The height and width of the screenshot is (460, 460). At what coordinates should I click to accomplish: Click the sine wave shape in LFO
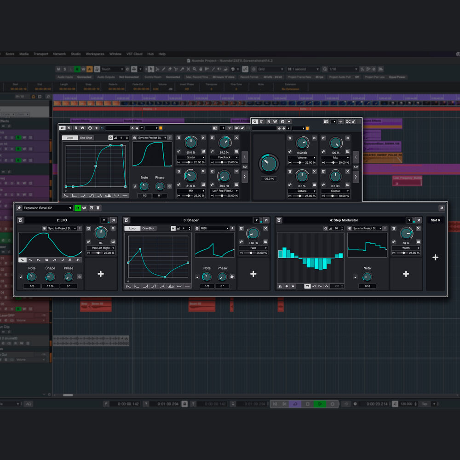[22, 260]
